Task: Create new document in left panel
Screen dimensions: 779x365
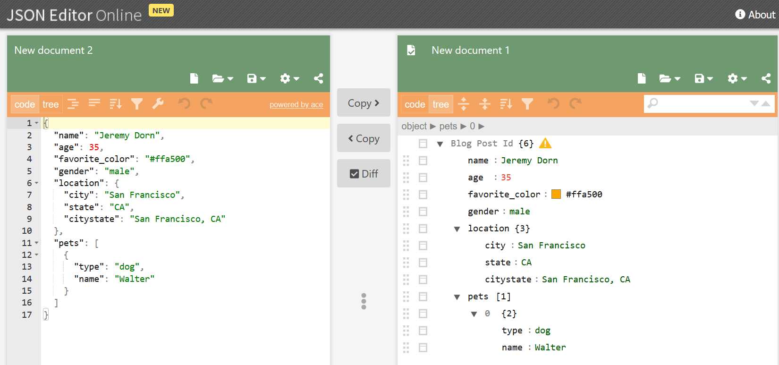Action: tap(194, 78)
